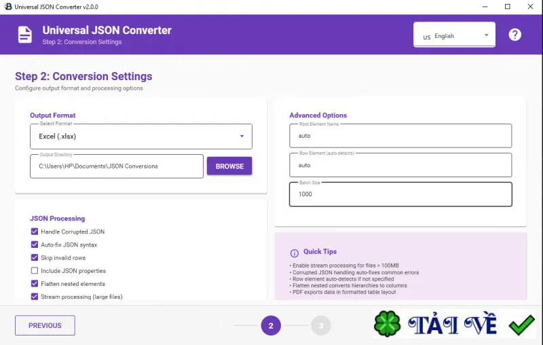
Task: Maximize the Universal JSON Converter window
Action: pos(507,7)
